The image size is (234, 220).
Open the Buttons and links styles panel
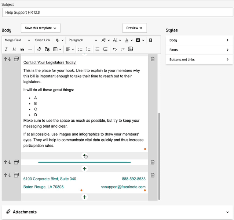click(199, 59)
